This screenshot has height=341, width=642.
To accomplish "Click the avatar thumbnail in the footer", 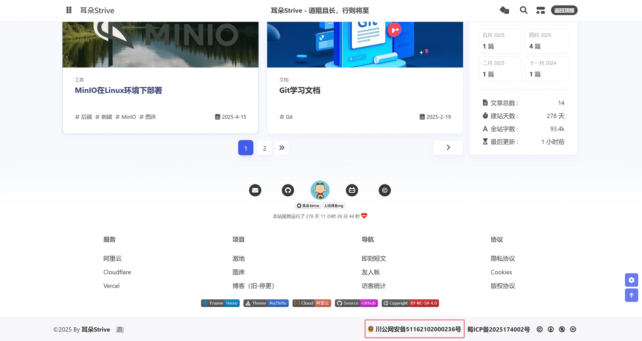I will [x=320, y=190].
